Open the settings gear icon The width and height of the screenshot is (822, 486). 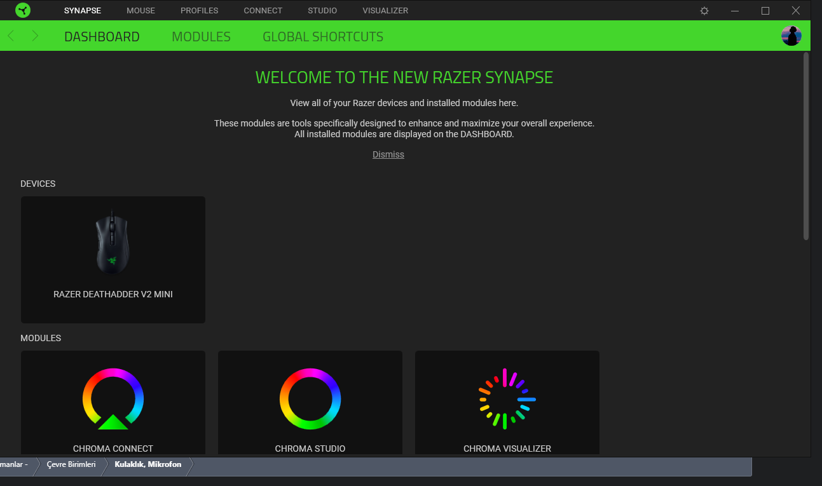704,11
